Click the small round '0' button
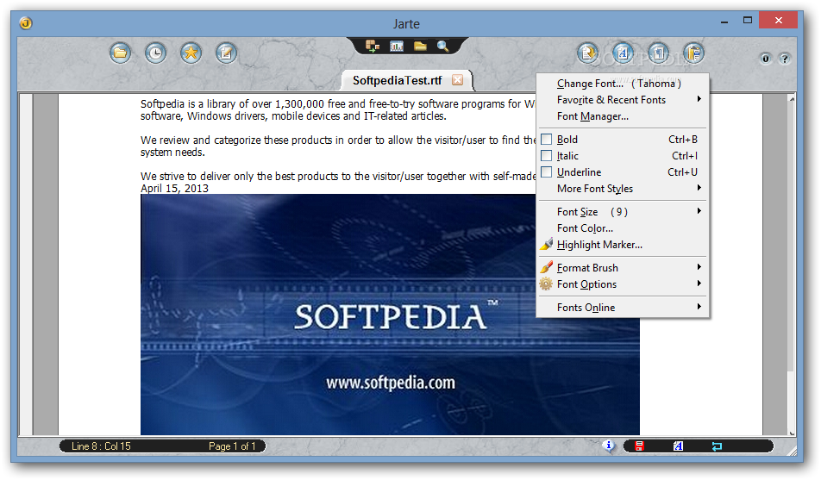Viewport: 821px width, 480px height. (x=766, y=59)
